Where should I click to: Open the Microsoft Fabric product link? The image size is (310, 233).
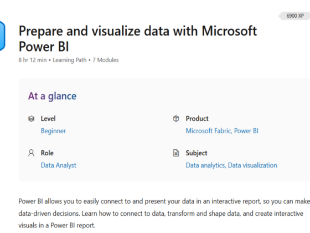[208, 131]
